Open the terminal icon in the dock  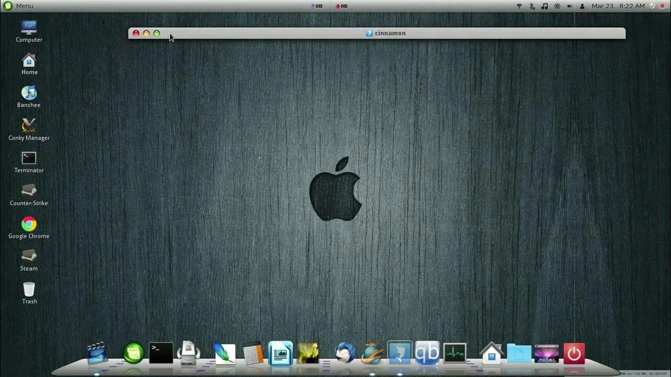(x=161, y=353)
